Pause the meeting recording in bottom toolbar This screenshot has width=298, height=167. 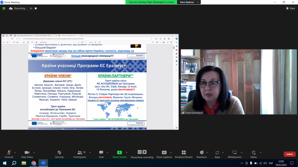tap(140, 152)
